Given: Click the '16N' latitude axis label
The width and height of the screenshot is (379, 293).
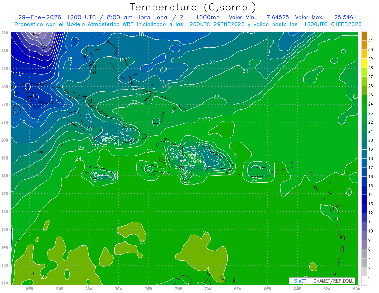Looking at the screenshot, I should point(4,211).
